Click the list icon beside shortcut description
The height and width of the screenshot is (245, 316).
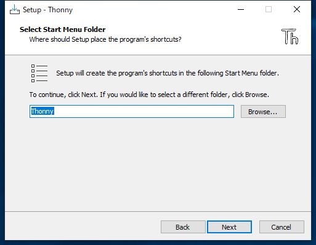click(x=39, y=73)
